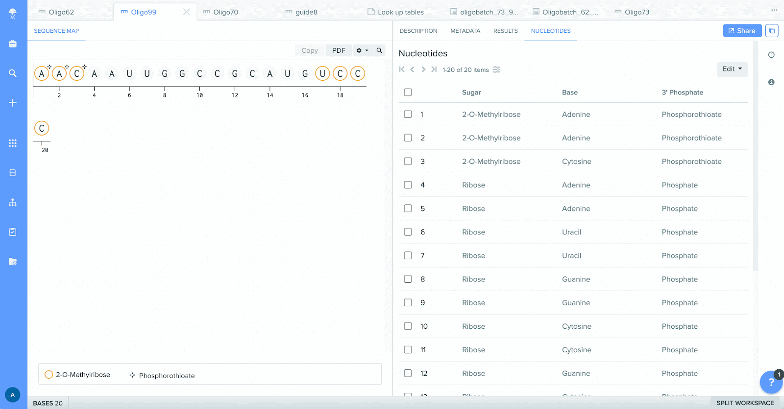Export the sequence using PDF button

(339, 50)
